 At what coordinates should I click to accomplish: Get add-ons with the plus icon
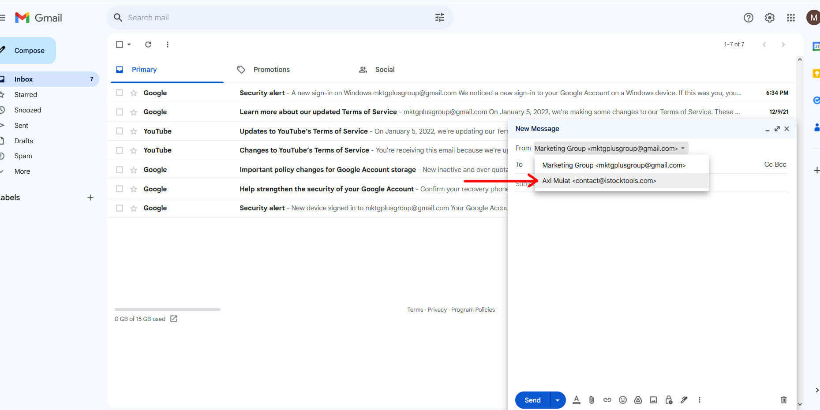(x=816, y=170)
